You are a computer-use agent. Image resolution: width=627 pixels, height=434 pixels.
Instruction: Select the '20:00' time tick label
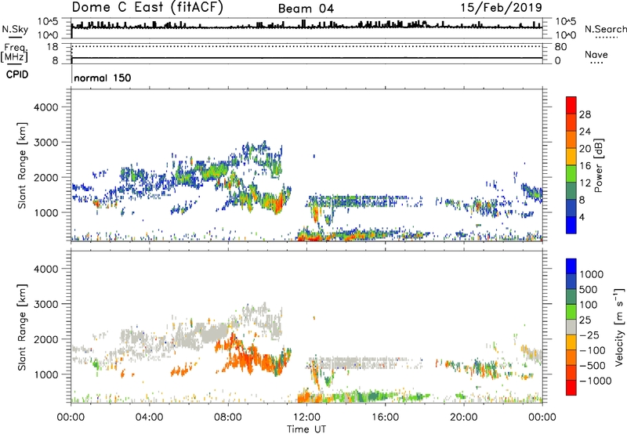click(x=463, y=418)
